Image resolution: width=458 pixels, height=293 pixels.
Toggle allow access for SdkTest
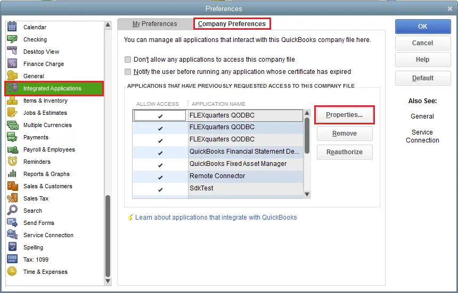[x=160, y=189]
